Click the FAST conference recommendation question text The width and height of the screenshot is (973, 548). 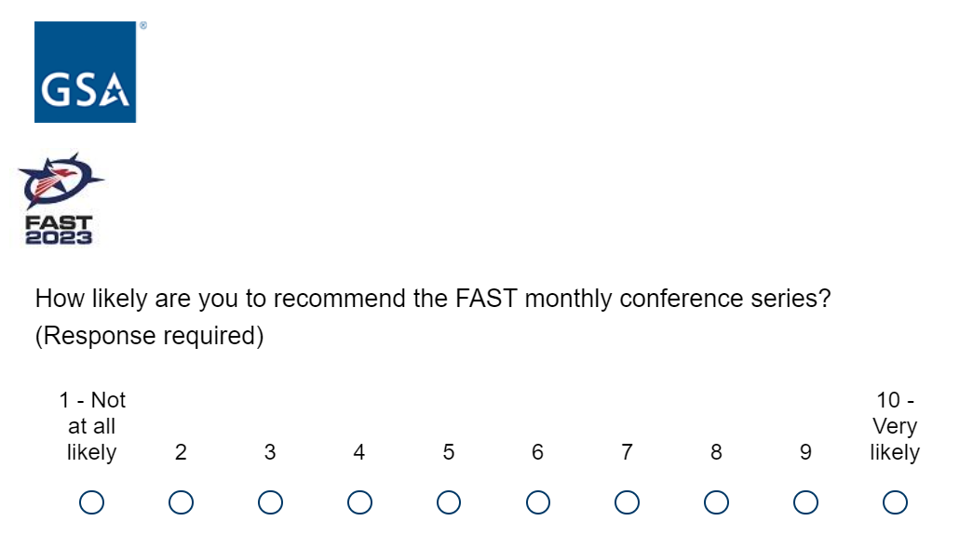(432, 300)
